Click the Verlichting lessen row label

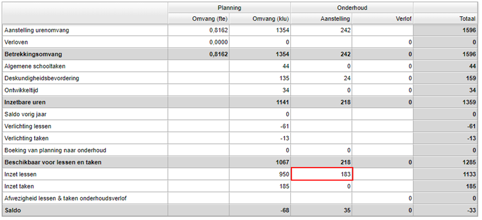tap(28, 126)
